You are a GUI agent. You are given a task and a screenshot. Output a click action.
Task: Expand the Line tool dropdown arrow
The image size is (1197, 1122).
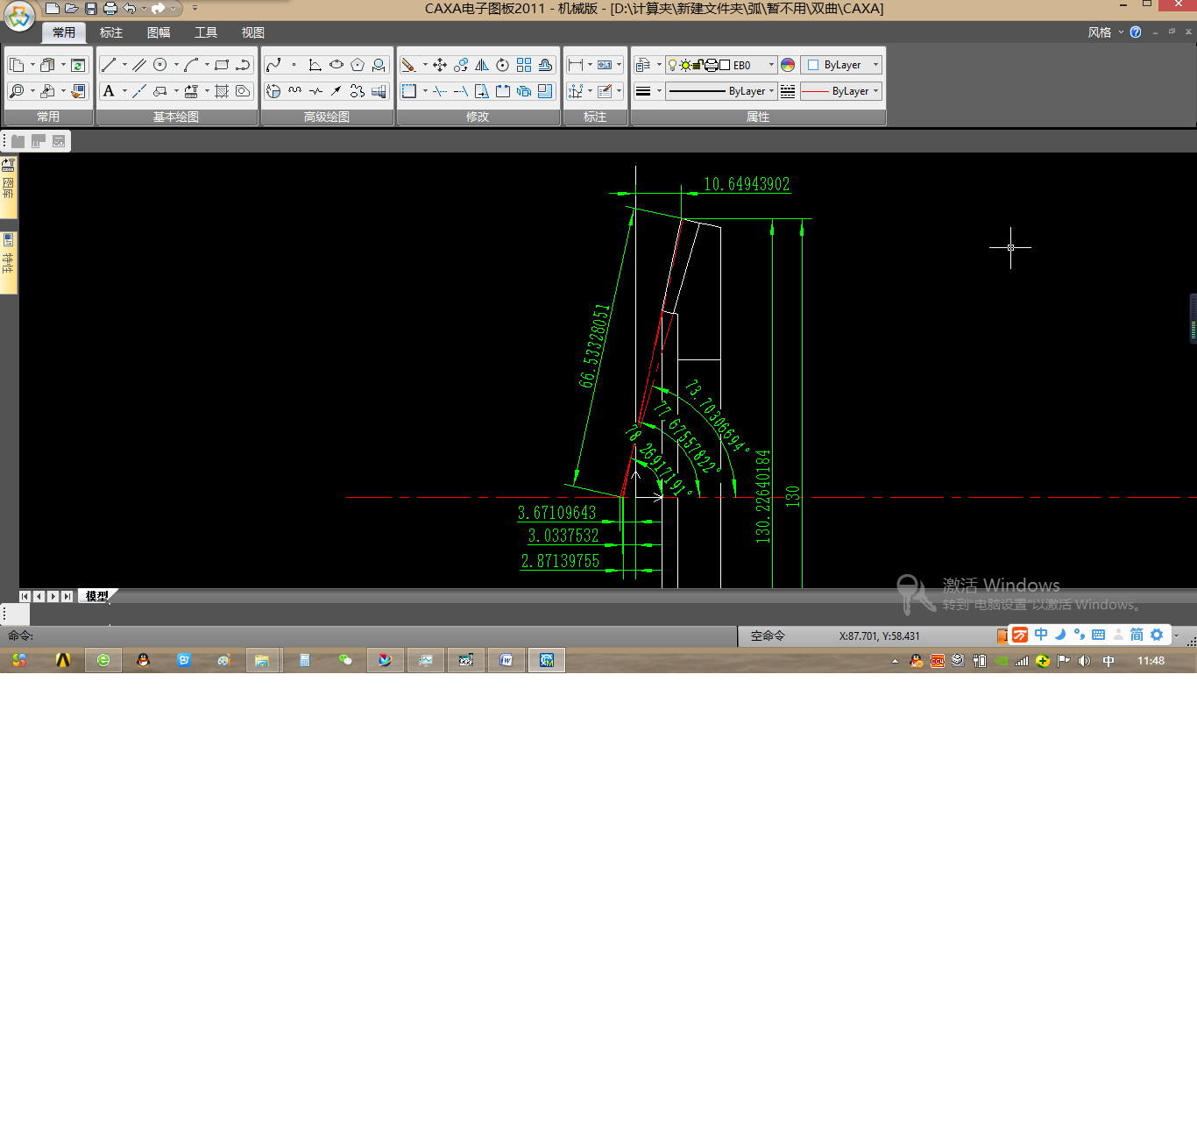pos(124,65)
